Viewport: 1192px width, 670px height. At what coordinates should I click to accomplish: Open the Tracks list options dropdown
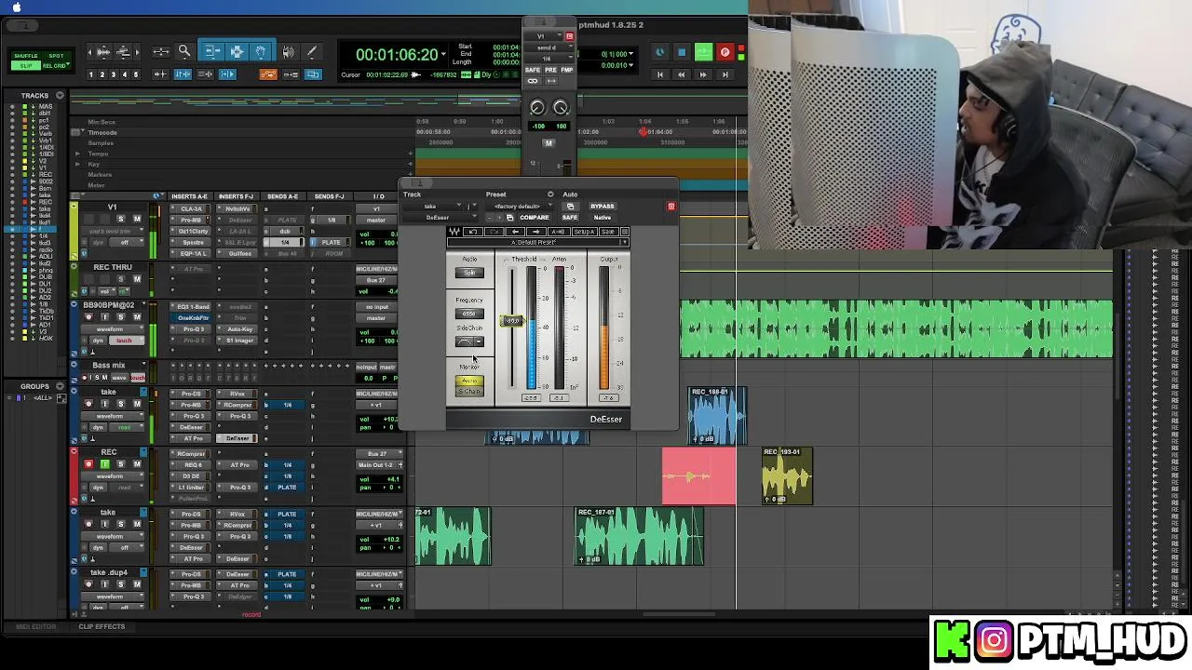[x=60, y=95]
